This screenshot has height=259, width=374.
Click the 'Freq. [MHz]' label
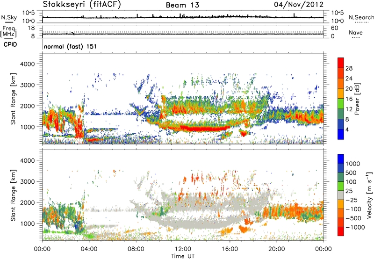pyautogui.click(x=8, y=32)
